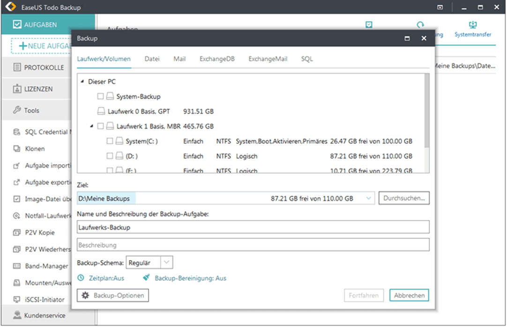The width and height of the screenshot is (507, 327).
Task: Switch to the SQL tab
Action: tap(307, 59)
